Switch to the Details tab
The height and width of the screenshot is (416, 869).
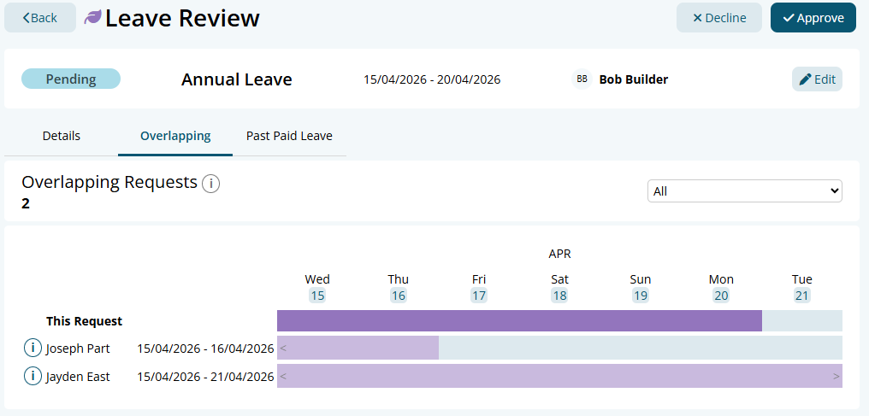[62, 136]
